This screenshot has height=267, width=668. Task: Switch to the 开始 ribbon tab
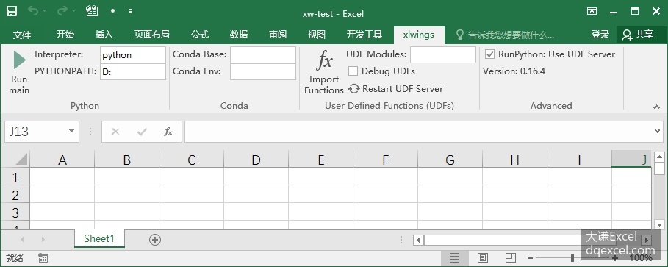point(65,35)
